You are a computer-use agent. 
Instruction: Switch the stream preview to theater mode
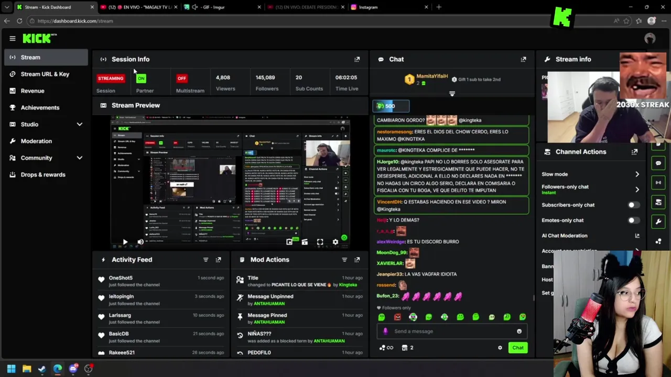tap(305, 242)
